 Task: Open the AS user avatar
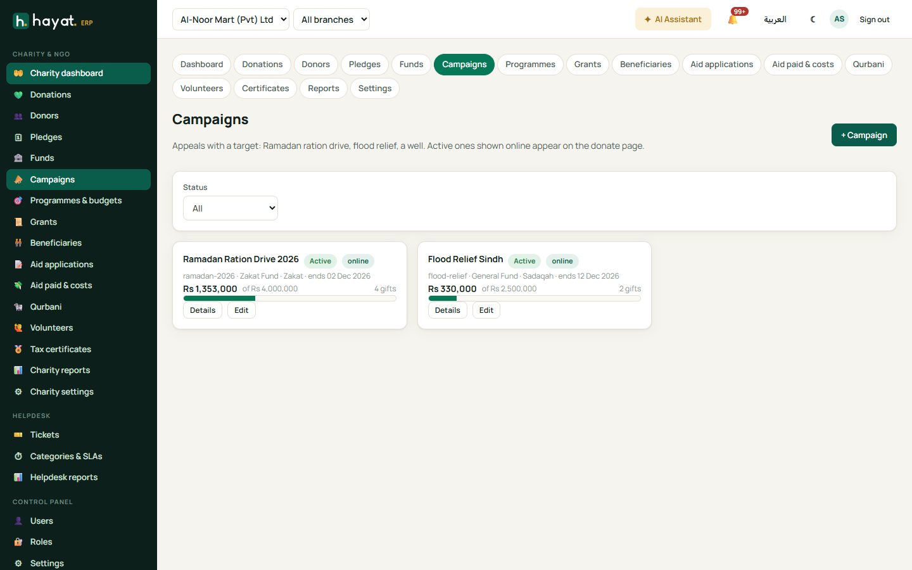[x=839, y=19]
